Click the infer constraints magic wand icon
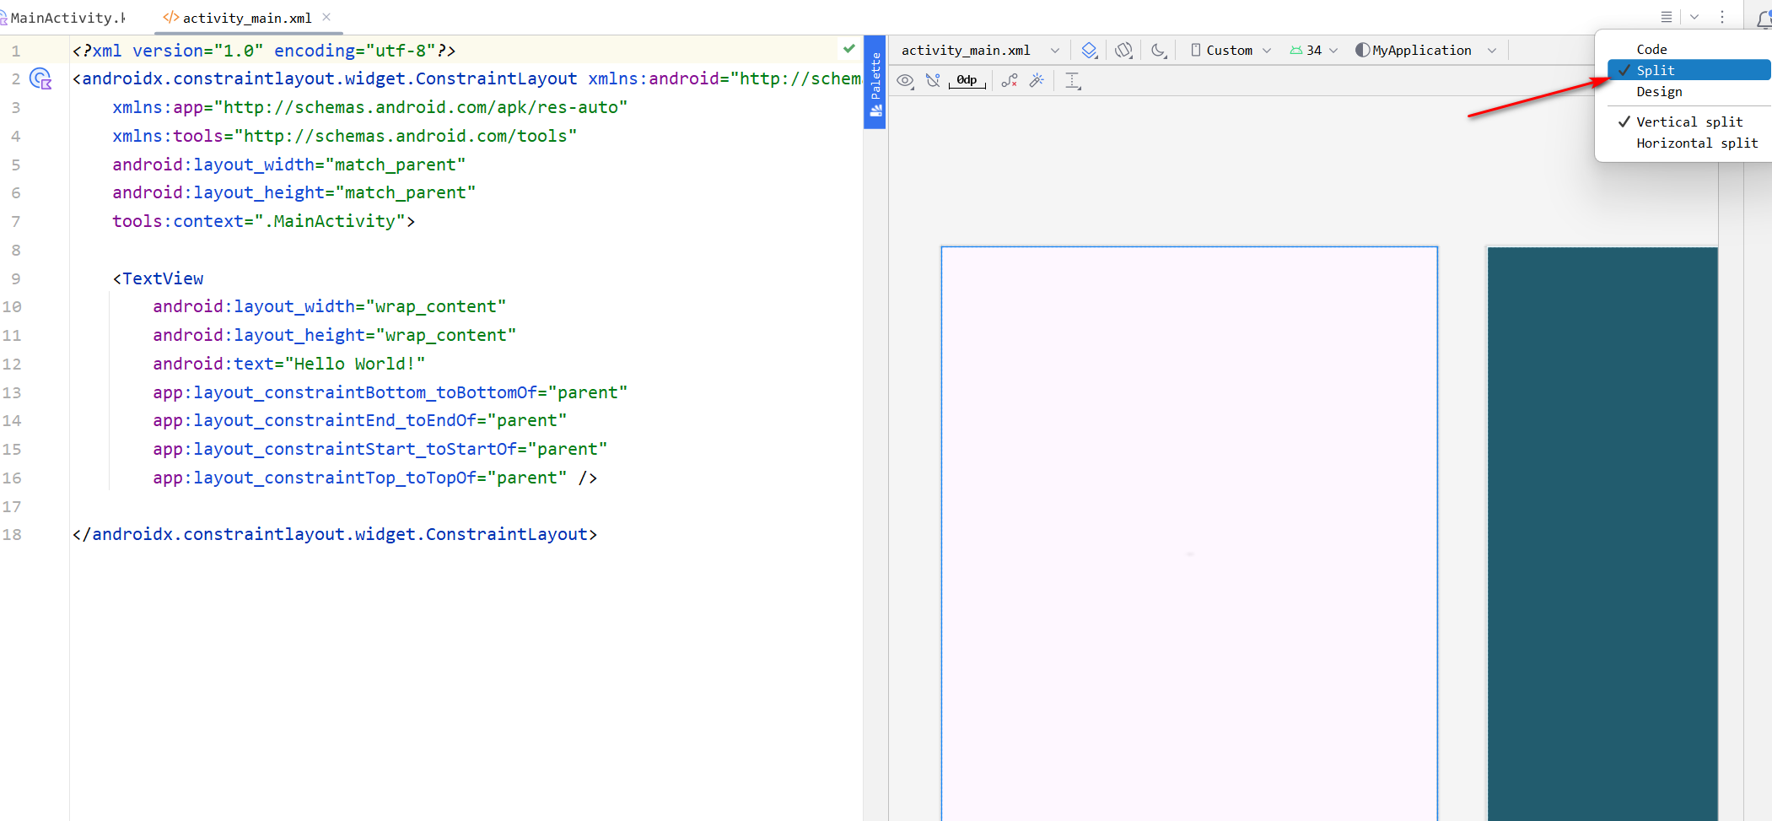 pyautogui.click(x=1037, y=81)
